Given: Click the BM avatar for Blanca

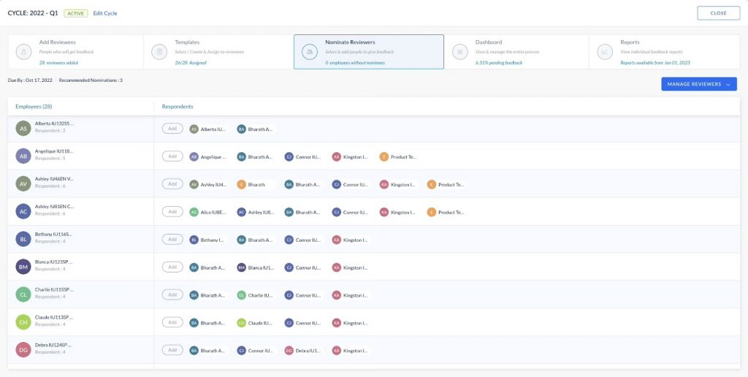Looking at the screenshot, I should tap(23, 266).
